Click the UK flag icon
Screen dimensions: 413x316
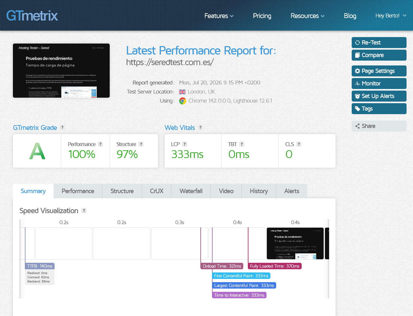[182, 92]
